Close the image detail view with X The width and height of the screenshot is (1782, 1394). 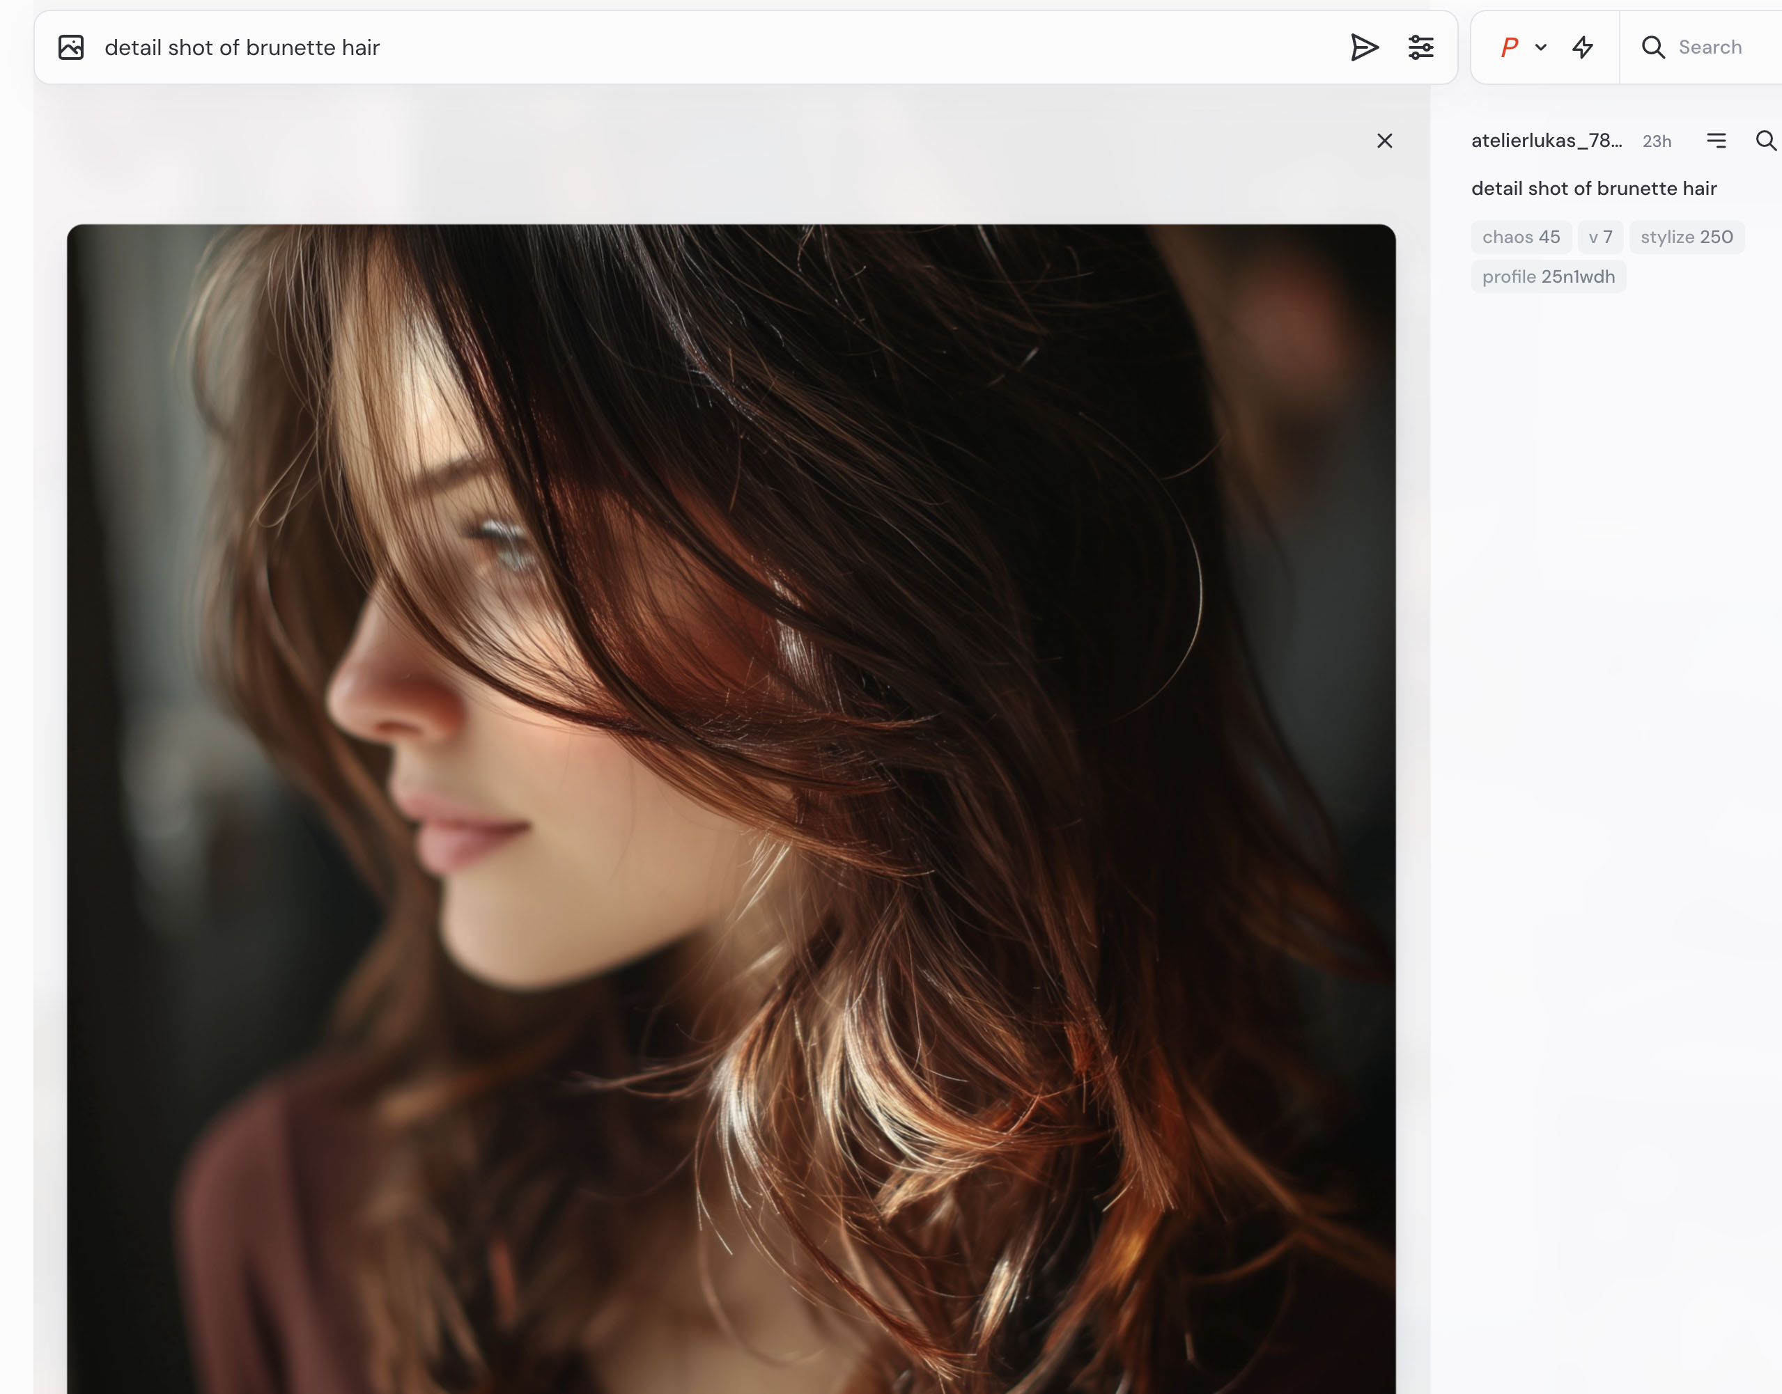click(x=1384, y=141)
